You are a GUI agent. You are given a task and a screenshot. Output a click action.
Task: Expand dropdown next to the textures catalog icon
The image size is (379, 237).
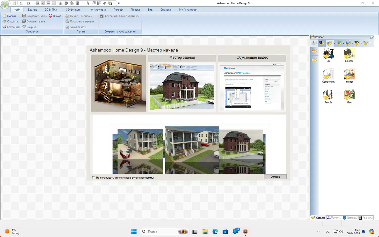(343, 43)
